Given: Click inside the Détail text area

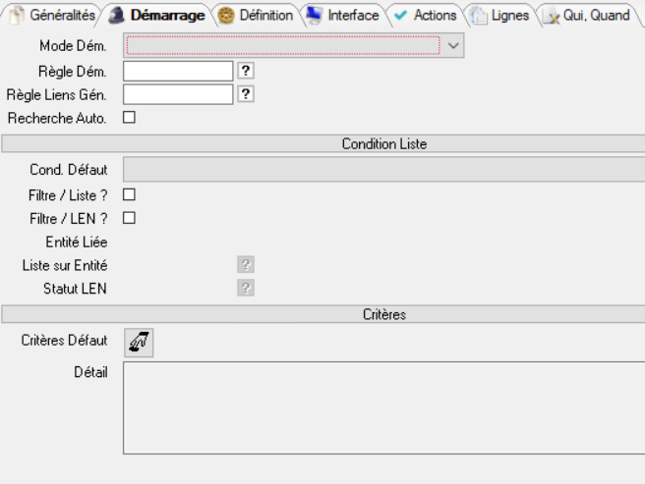Looking at the screenshot, I should (383, 406).
